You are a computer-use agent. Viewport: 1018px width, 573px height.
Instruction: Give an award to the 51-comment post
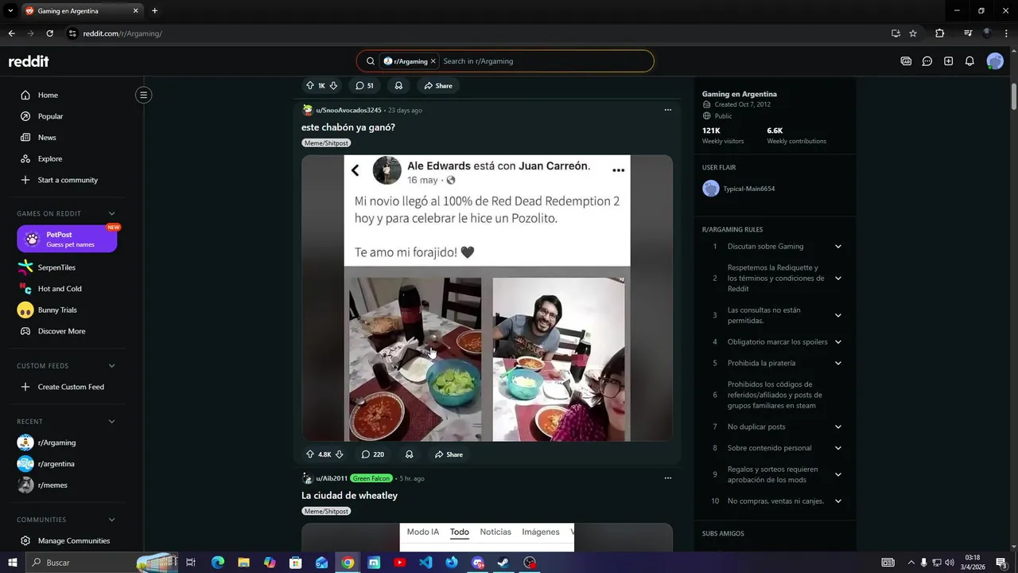(398, 85)
